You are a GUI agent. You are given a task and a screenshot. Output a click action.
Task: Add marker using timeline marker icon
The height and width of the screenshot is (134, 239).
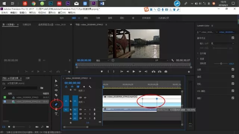click(84, 87)
